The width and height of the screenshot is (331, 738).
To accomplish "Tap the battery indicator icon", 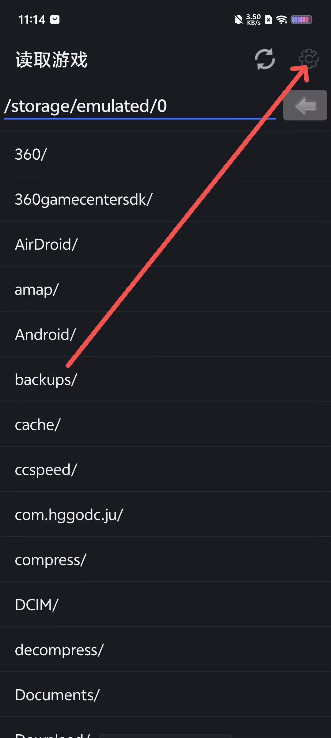I will point(301,20).
